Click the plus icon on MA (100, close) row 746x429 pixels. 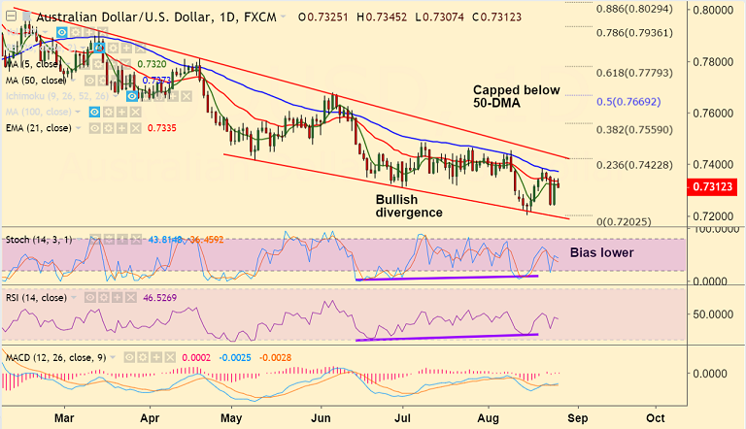coord(121,112)
